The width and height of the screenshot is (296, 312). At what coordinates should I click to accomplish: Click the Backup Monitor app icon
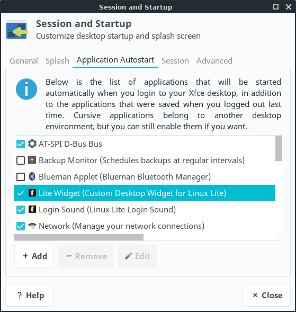pyautogui.click(x=32, y=160)
